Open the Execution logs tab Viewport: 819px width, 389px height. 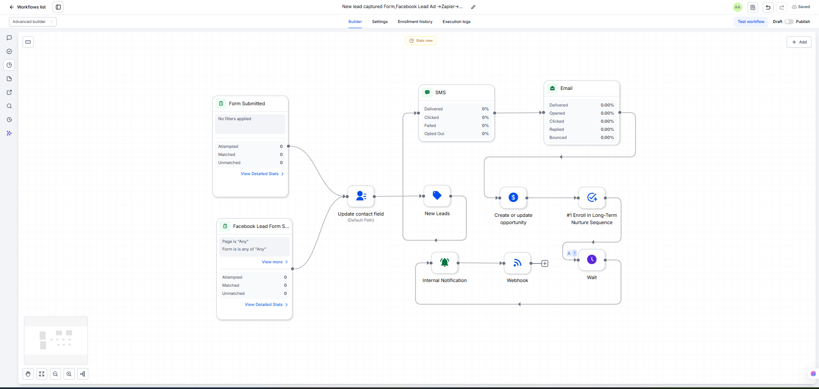[x=456, y=22]
